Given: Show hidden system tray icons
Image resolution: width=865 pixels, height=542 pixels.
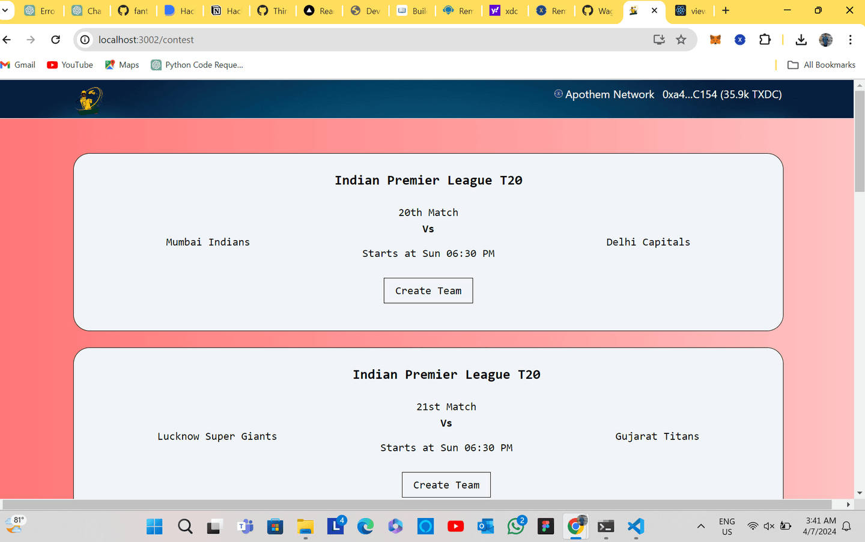Looking at the screenshot, I should pyautogui.click(x=700, y=526).
